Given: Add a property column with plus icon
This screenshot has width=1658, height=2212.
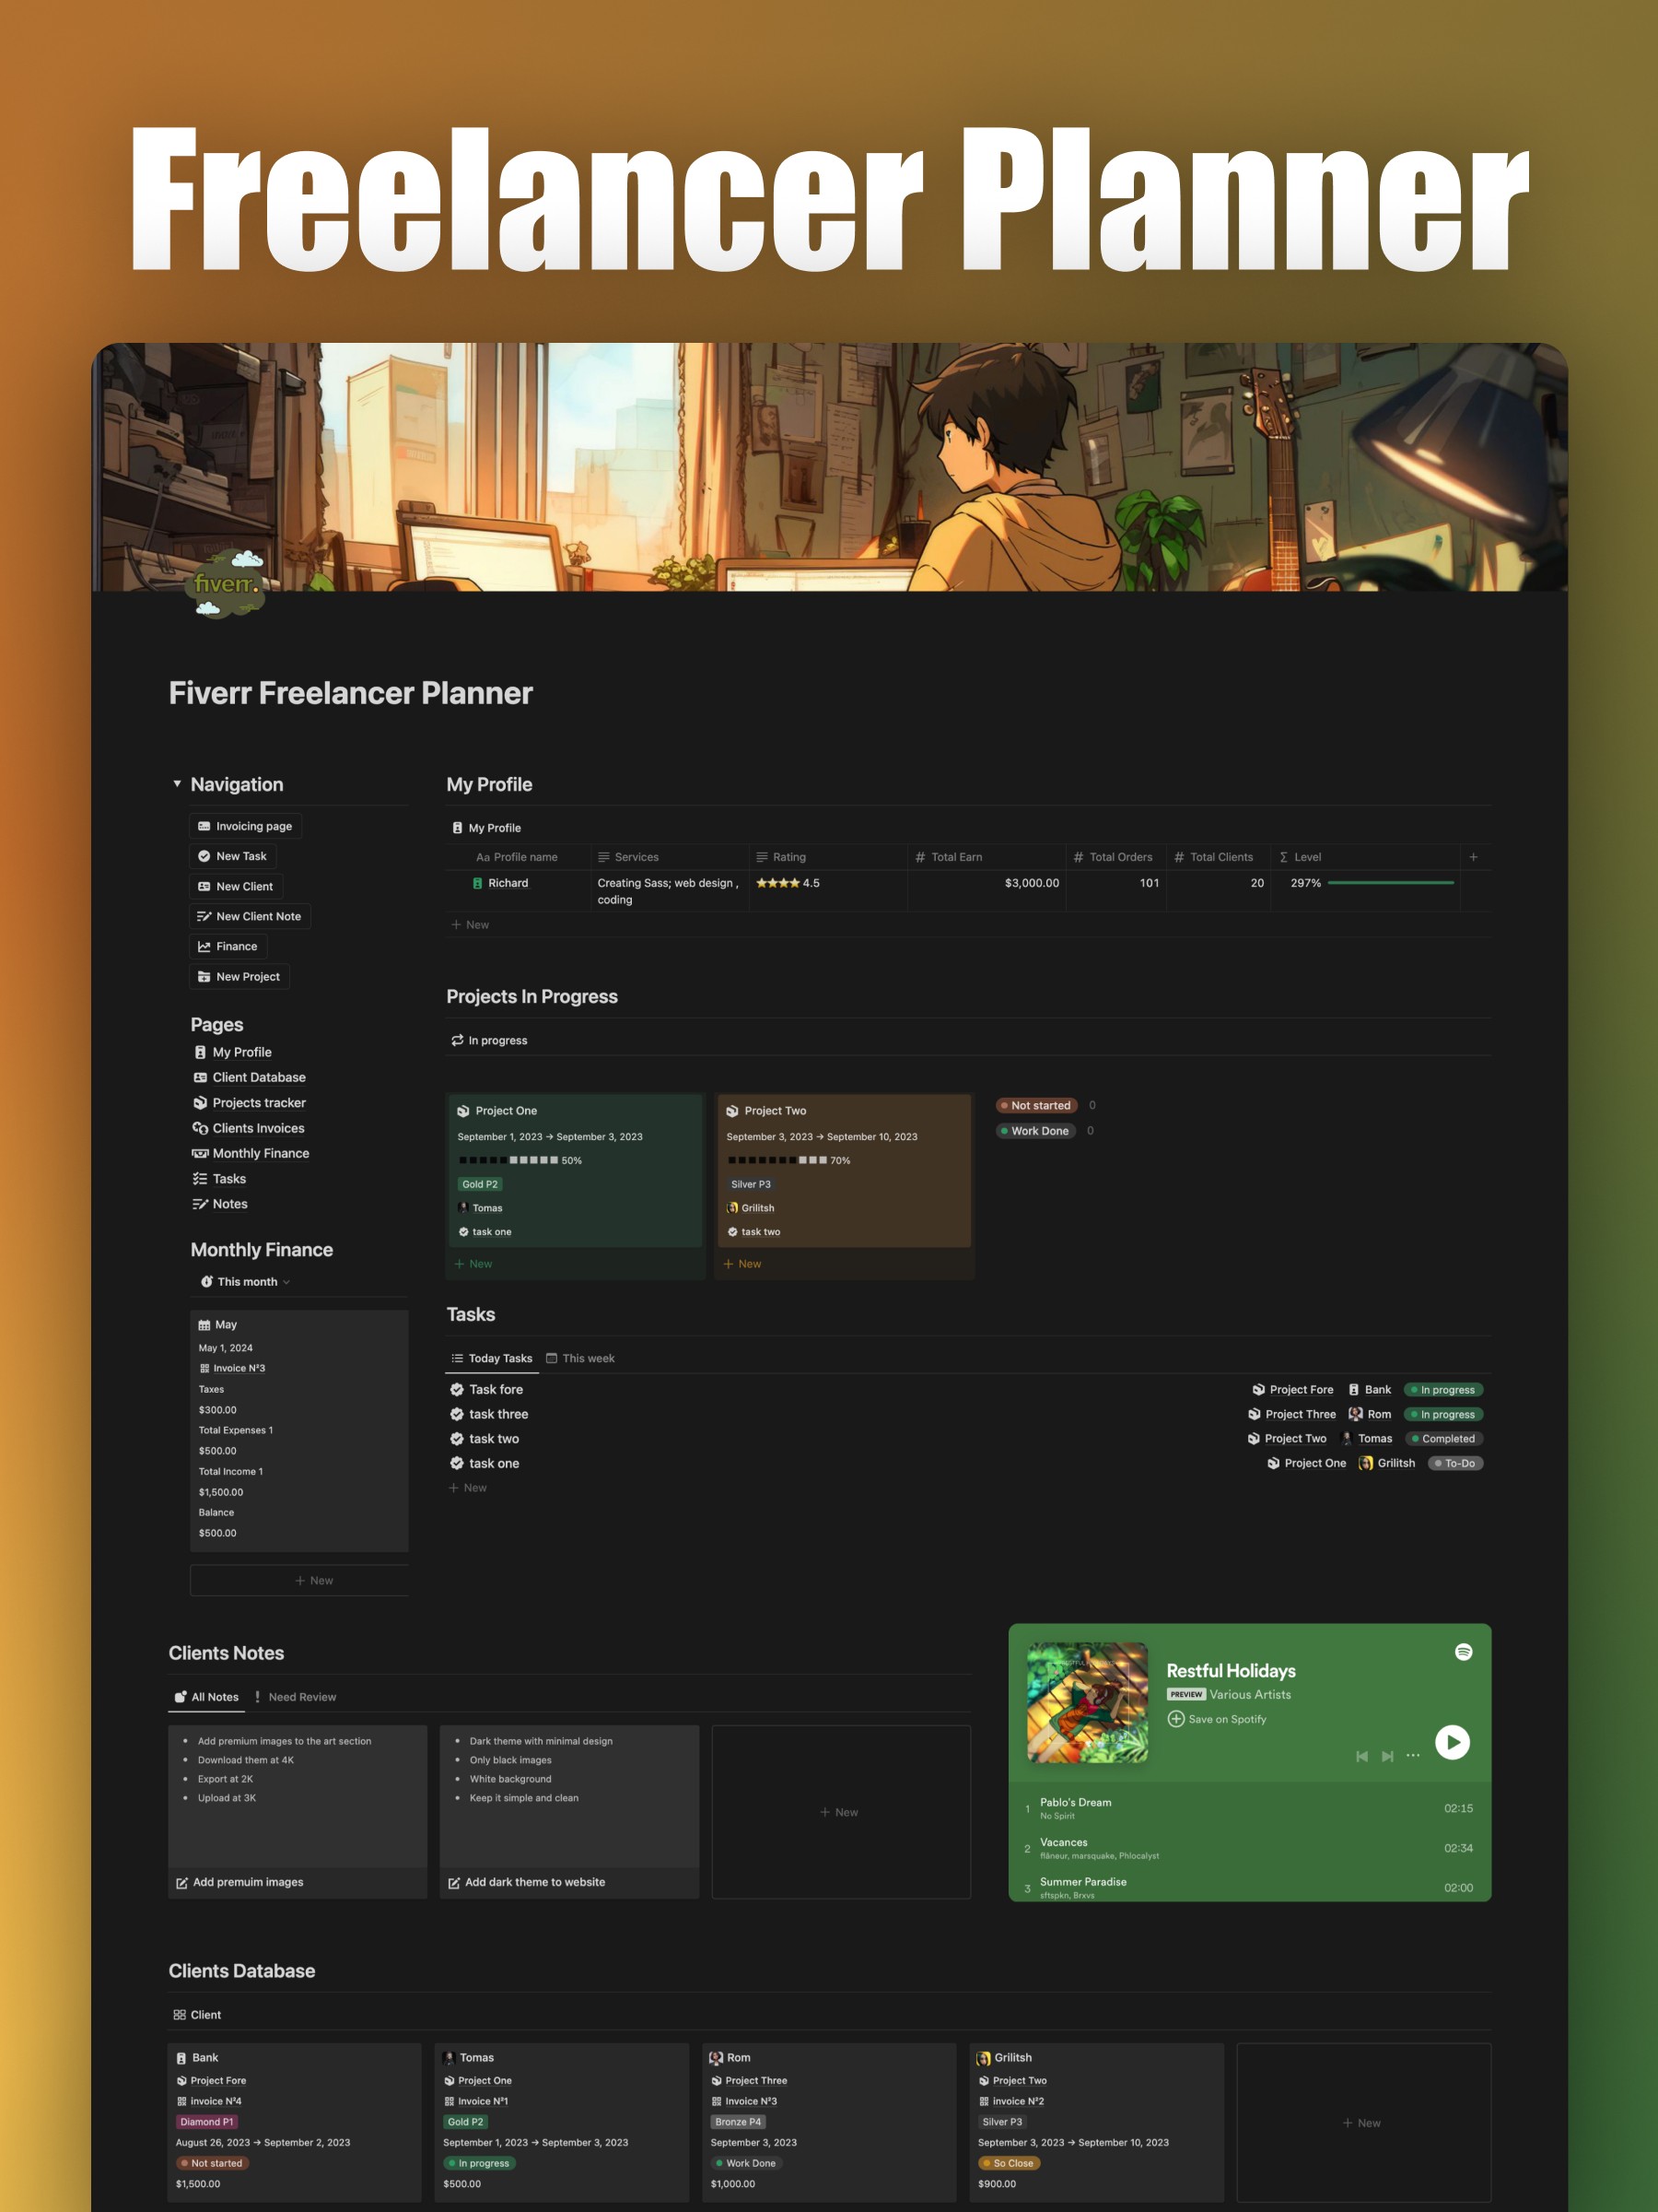Looking at the screenshot, I should 1473,857.
